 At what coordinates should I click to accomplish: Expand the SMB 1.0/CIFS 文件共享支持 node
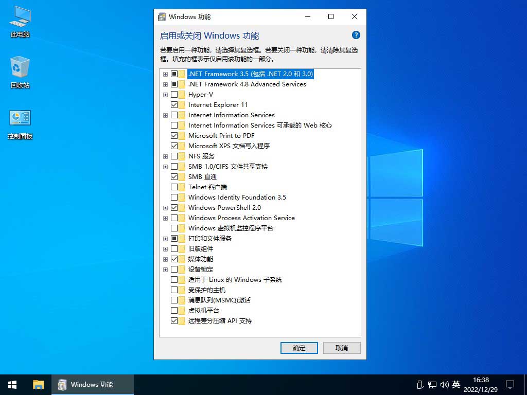[x=165, y=166]
